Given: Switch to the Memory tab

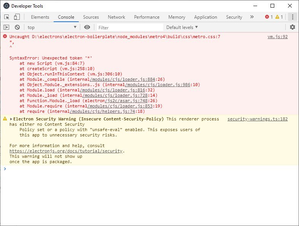Looking at the screenshot, I should (x=177, y=17).
